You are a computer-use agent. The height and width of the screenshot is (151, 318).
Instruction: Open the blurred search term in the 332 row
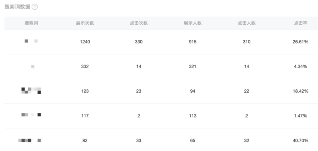tap(33, 67)
